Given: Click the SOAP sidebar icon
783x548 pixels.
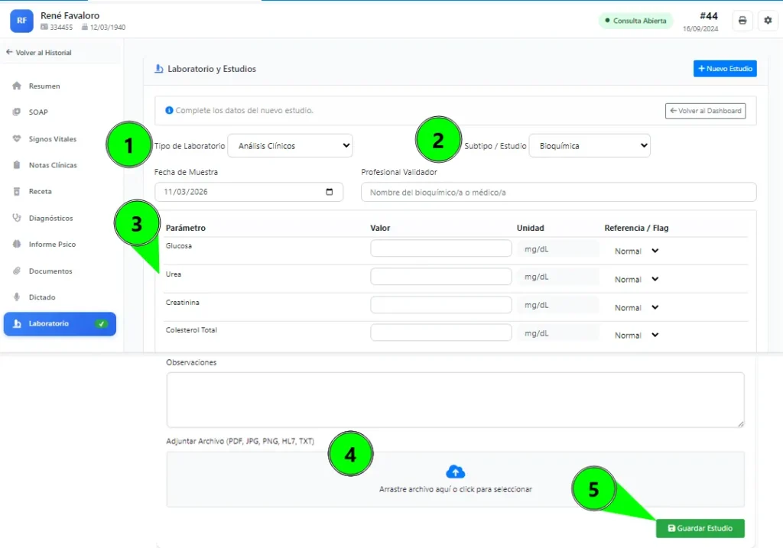Looking at the screenshot, I should pos(17,112).
